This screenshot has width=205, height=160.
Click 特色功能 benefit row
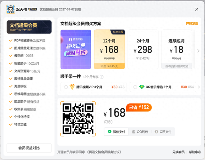[x=18, y=125]
